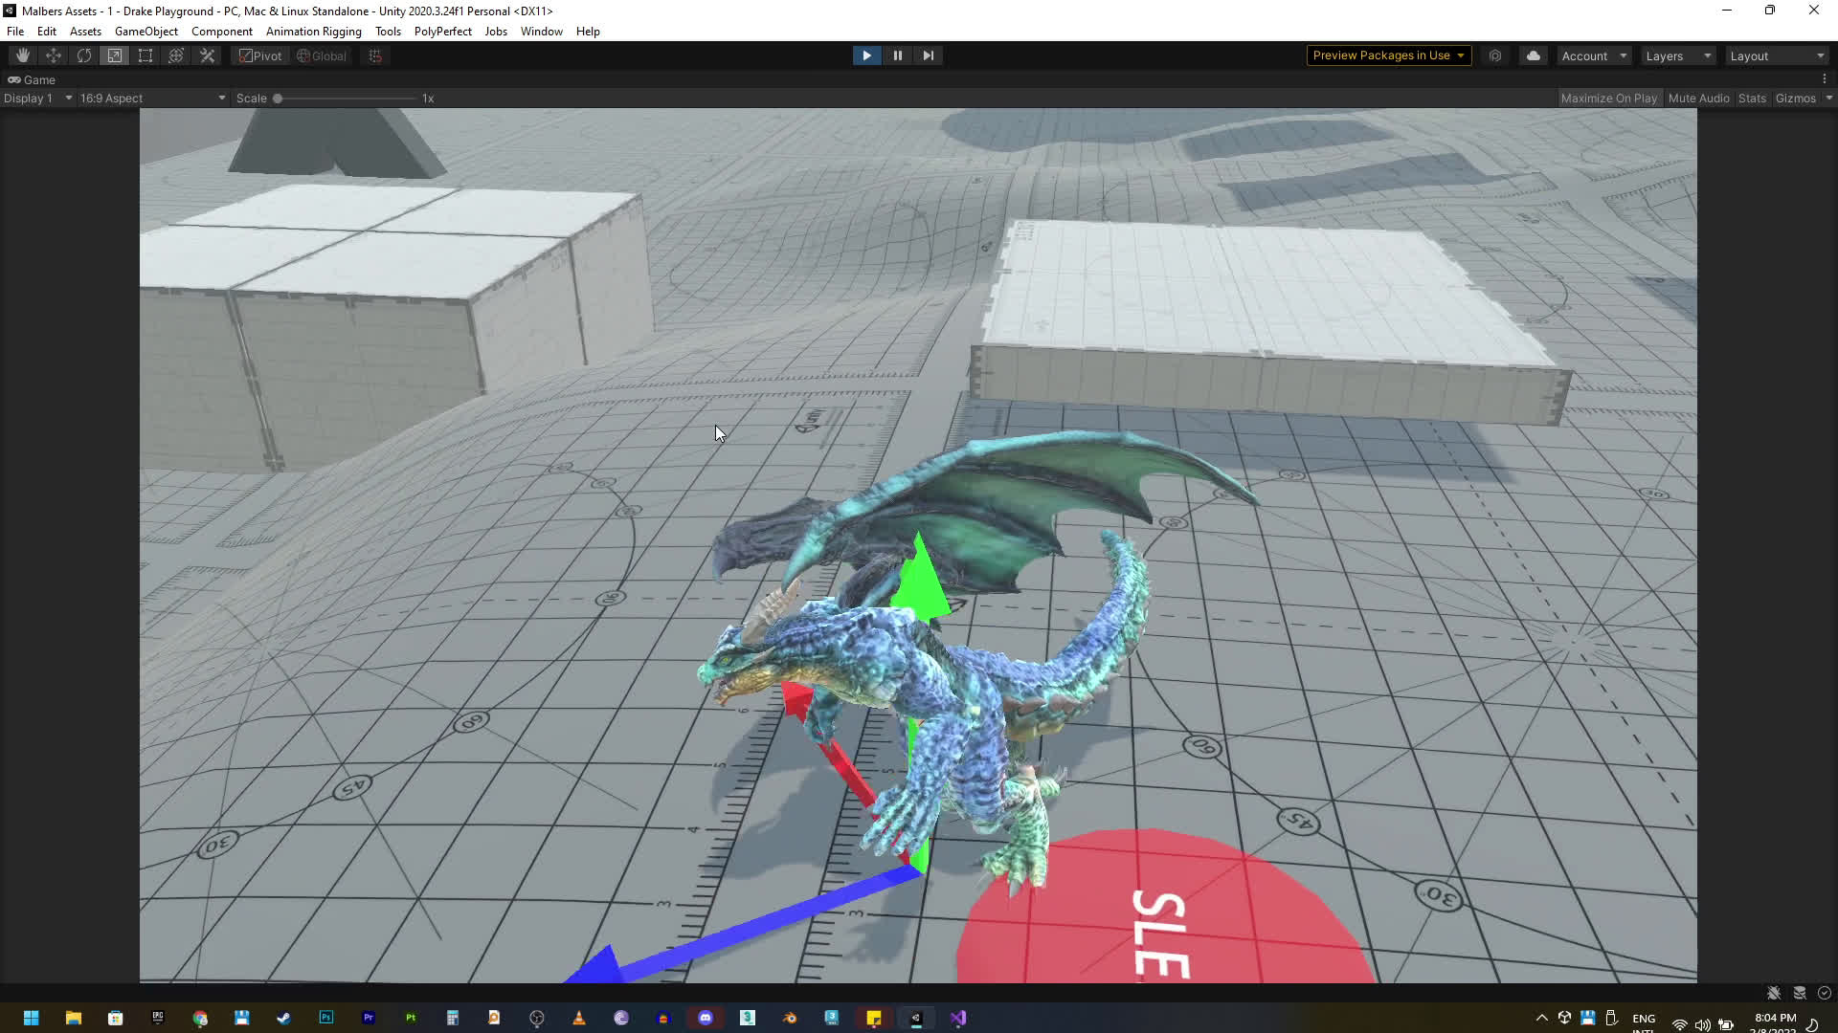The width and height of the screenshot is (1838, 1033).
Task: Toggle Mute Audio
Action: click(x=1698, y=99)
